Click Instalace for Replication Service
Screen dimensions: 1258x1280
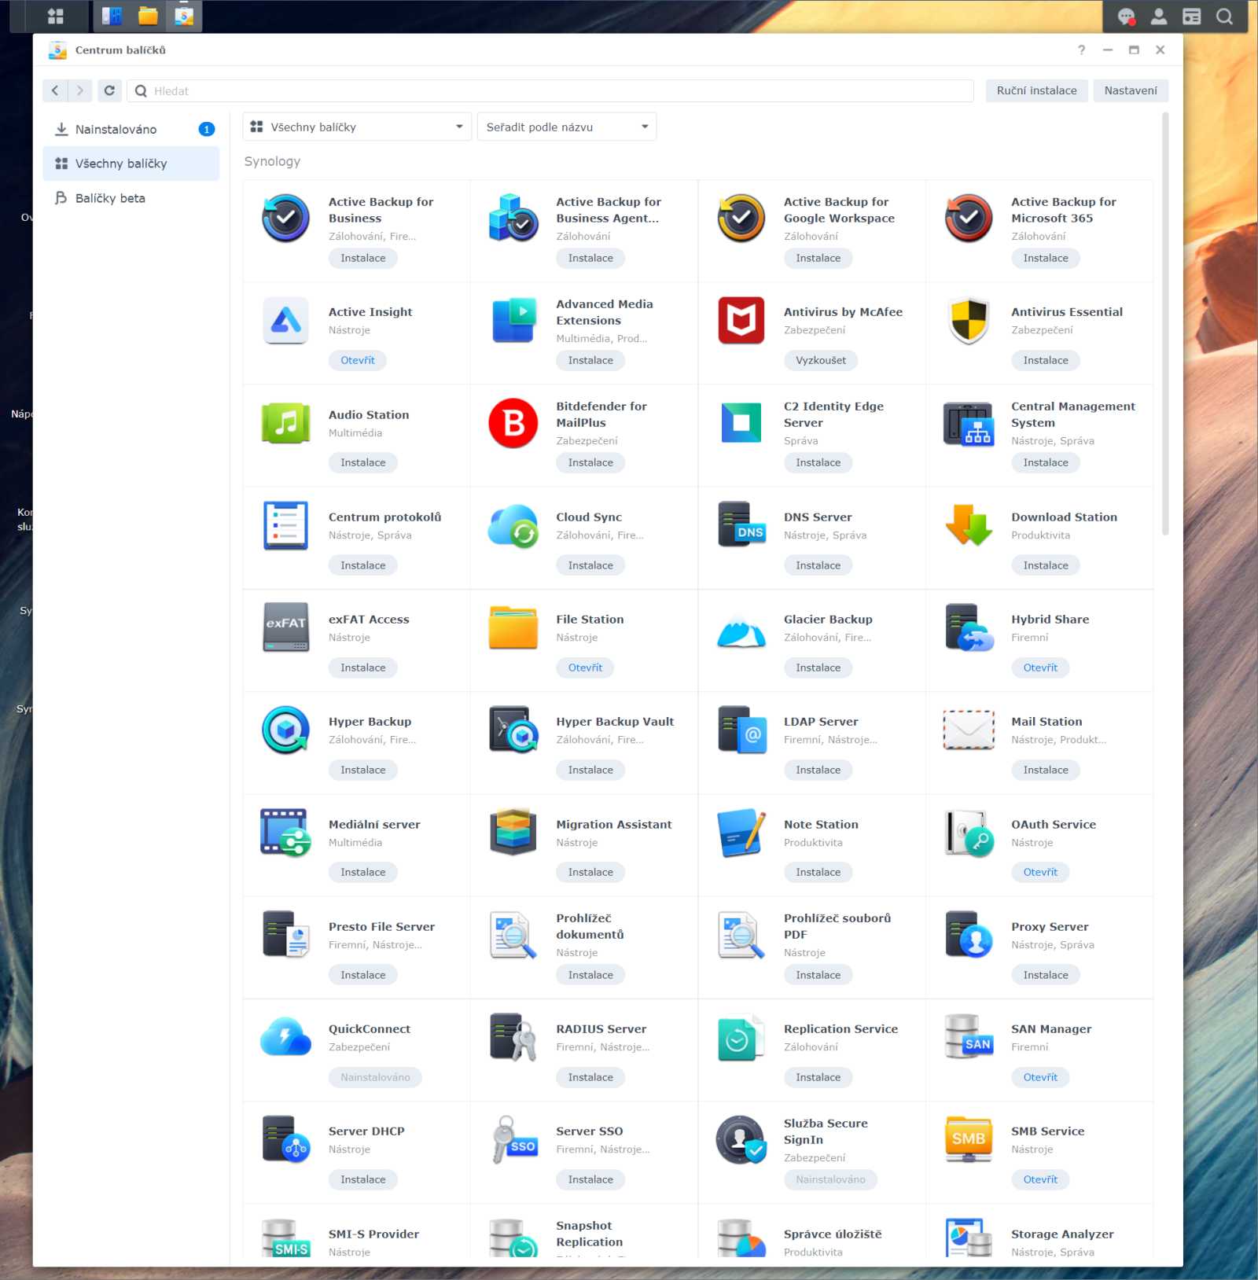(x=818, y=1077)
